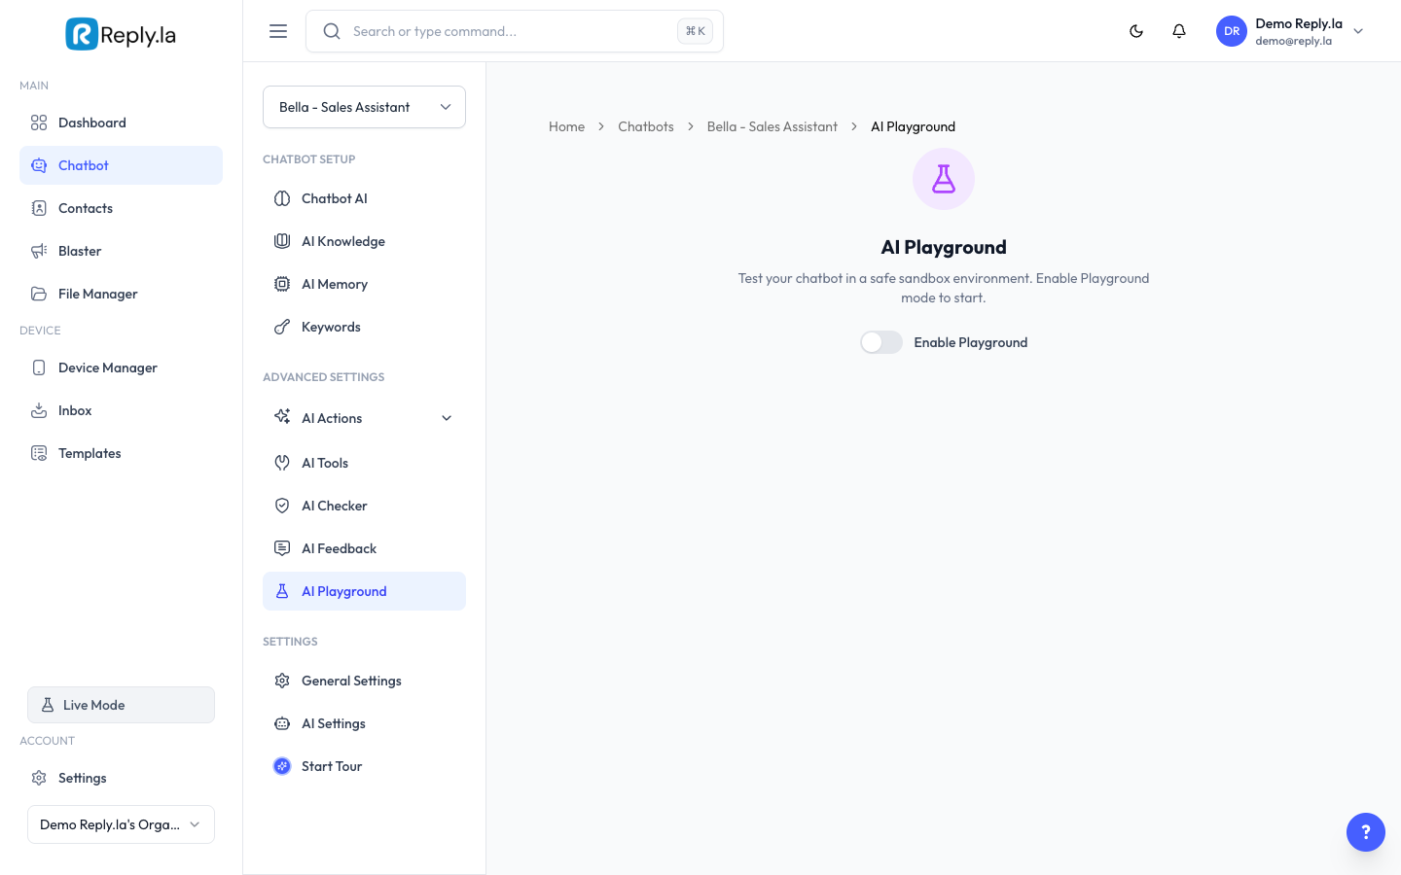Image resolution: width=1401 pixels, height=875 pixels.
Task: Open File Manager folder icon
Action: (39, 294)
